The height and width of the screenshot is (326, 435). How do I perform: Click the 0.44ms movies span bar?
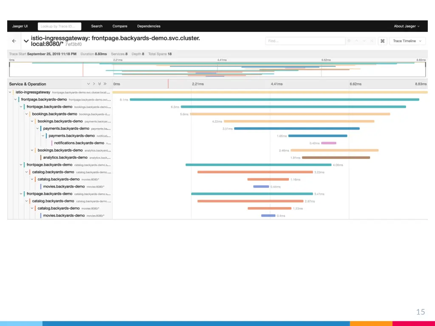pyautogui.click(x=261, y=187)
